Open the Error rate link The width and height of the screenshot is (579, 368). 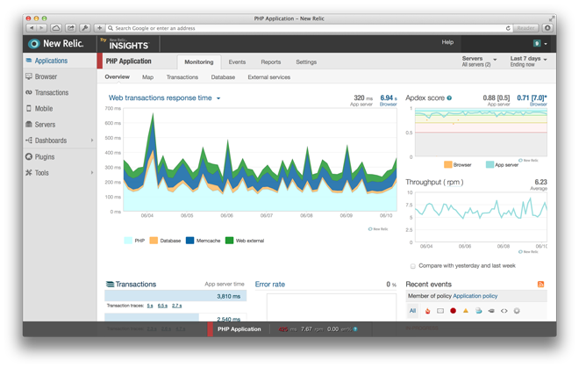coord(270,284)
